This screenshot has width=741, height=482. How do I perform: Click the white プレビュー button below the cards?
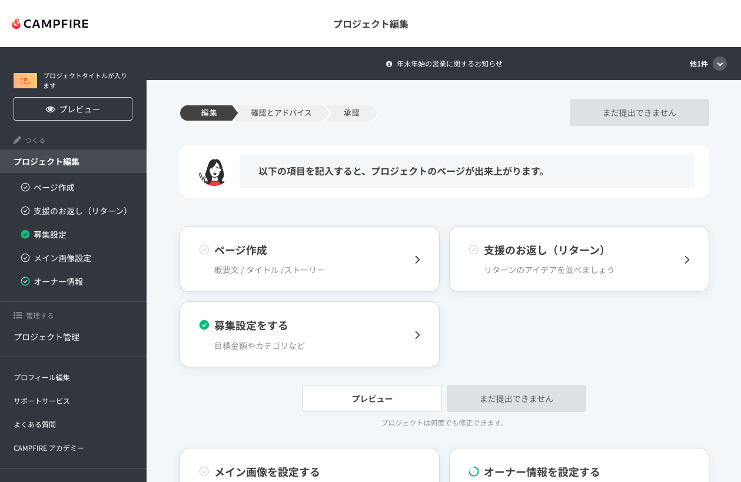click(372, 398)
